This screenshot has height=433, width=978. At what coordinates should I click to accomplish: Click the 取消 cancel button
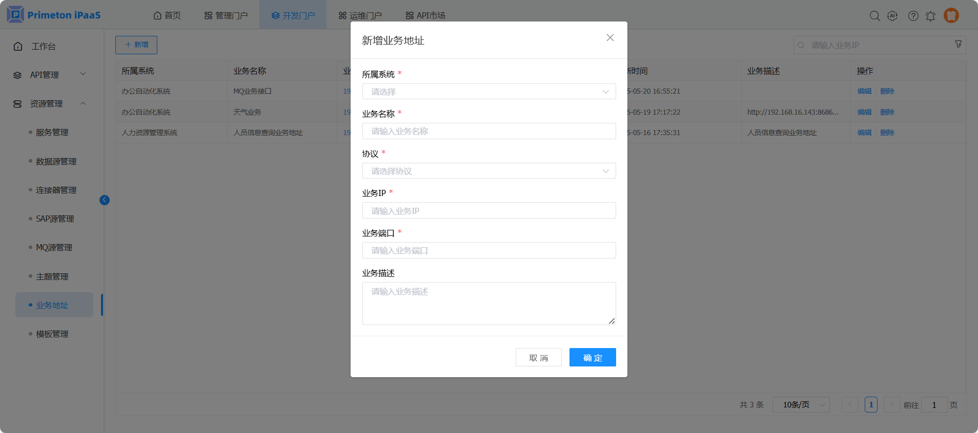(538, 357)
